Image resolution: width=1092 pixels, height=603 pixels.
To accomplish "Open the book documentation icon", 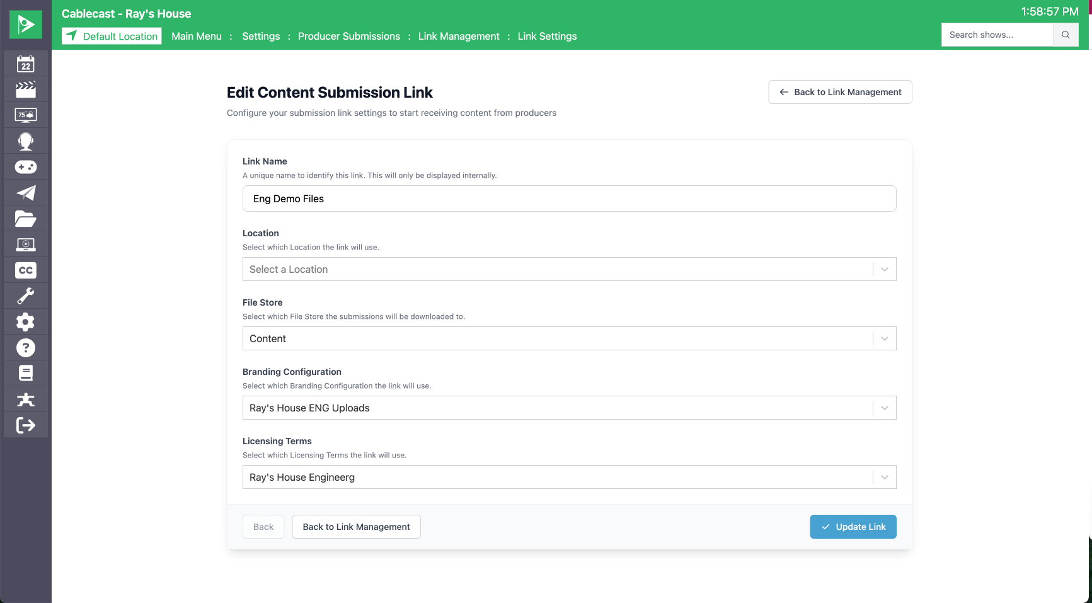I will coord(26,374).
